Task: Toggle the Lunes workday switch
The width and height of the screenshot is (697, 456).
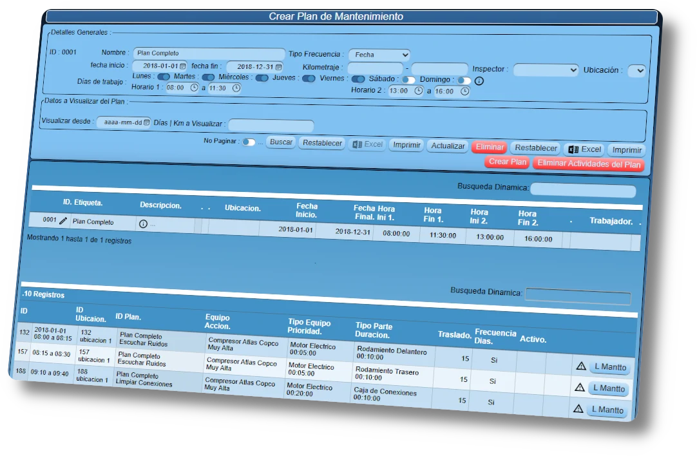Action: [x=164, y=77]
